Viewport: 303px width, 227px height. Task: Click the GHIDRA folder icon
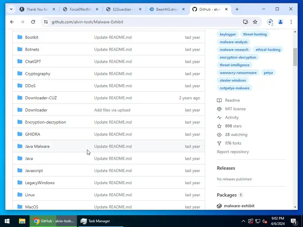(20, 134)
